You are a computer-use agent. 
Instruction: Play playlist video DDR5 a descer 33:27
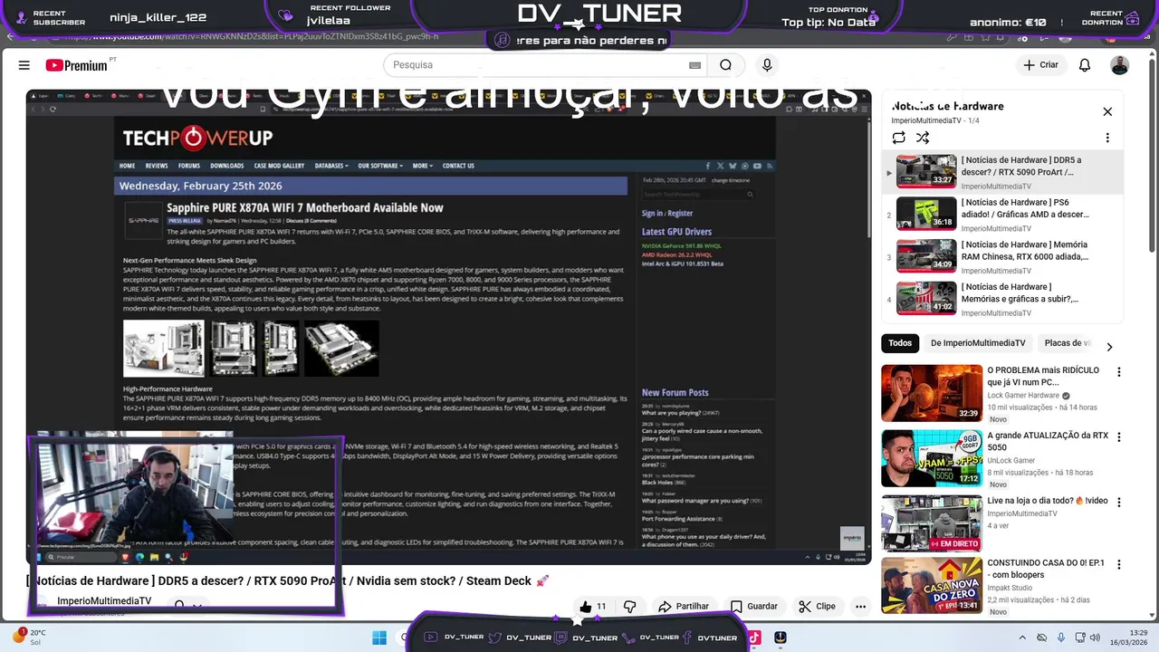tap(926, 171)
